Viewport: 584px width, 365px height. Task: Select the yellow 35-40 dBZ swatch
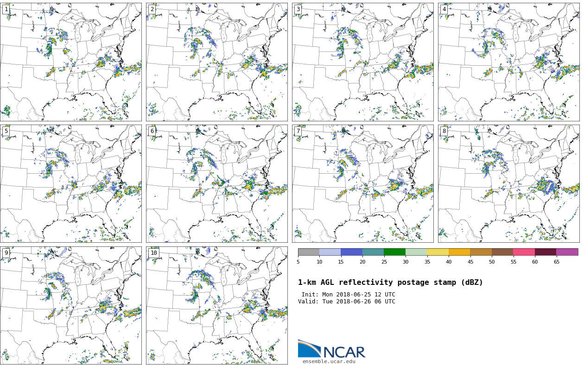pyautogui.click(x=438, y=252)
